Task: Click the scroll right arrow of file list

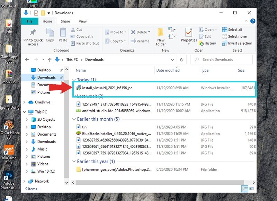Action: coord(254,183)
